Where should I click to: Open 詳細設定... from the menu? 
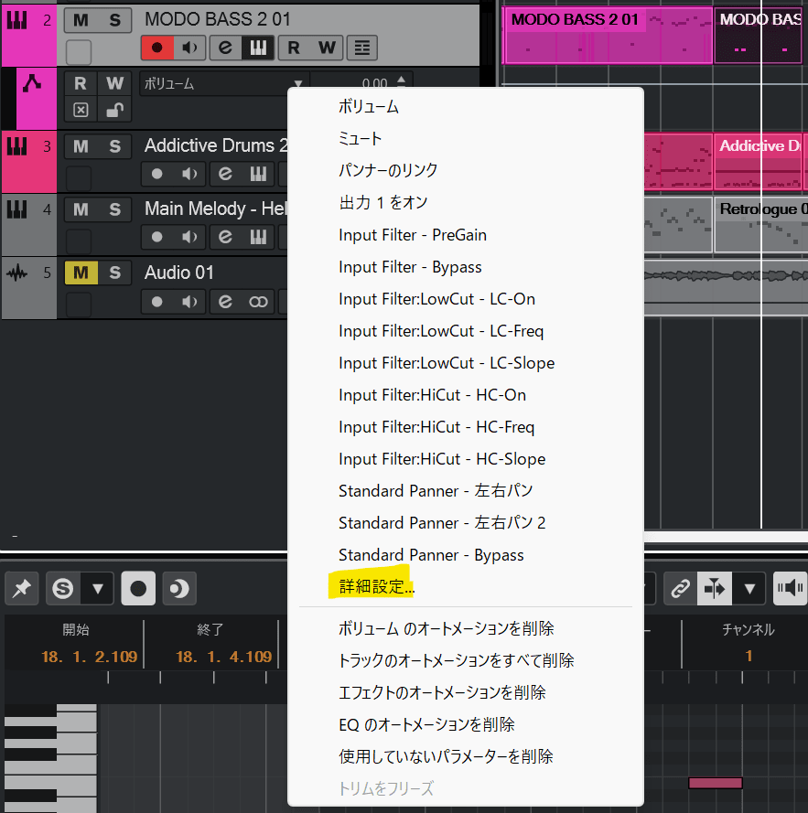click(466, 587)
